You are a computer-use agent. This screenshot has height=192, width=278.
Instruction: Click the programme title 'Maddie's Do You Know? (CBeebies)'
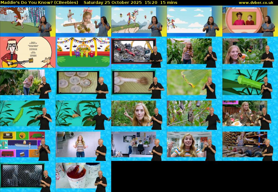[40, 2]
